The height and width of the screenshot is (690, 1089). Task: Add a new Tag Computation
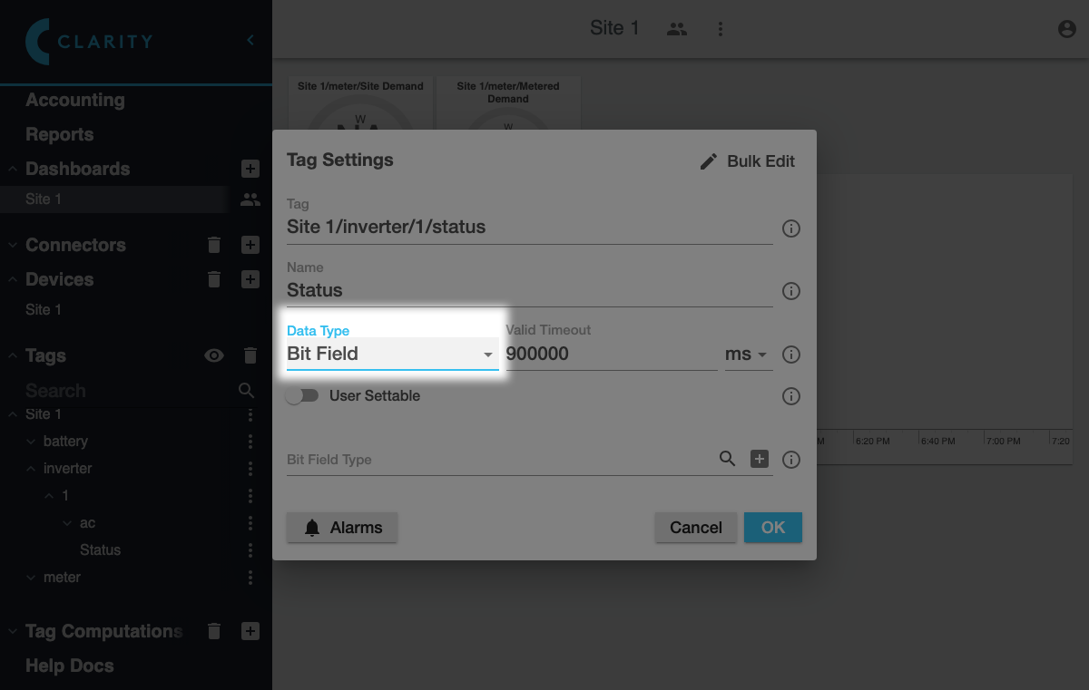click(x=250, y=631)
